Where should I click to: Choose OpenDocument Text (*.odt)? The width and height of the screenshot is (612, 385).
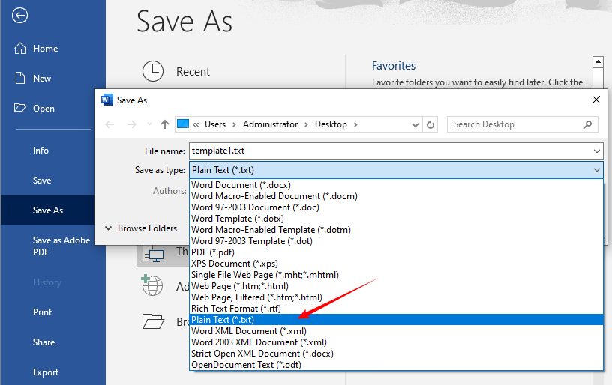point(396,365)
